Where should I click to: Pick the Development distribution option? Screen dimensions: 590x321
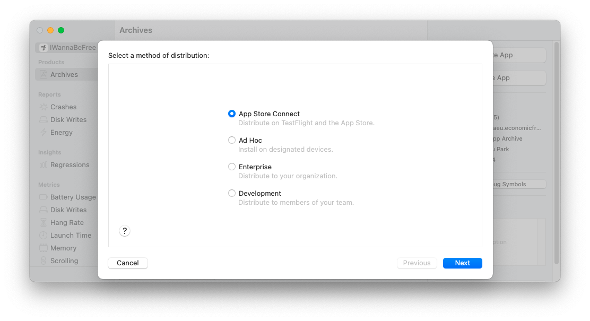point(232,193)
